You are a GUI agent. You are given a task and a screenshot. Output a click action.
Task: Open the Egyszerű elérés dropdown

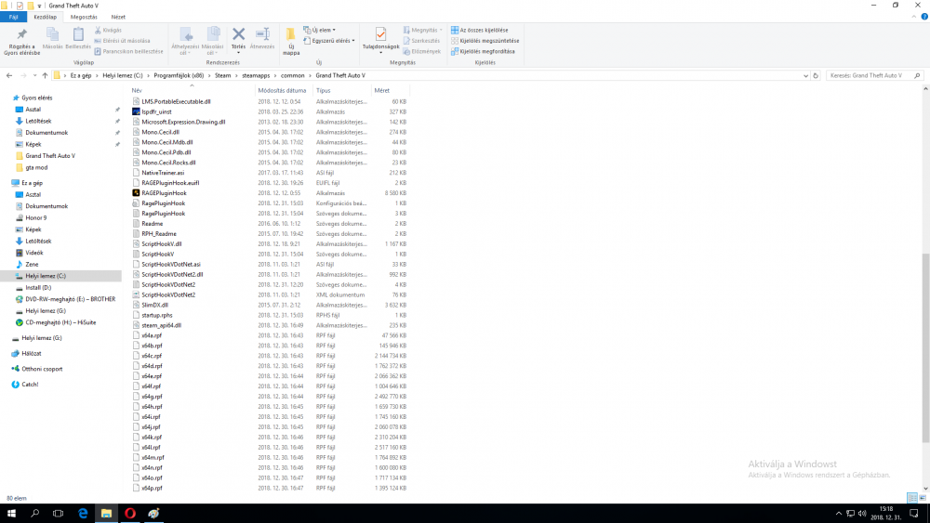pyautogui.click(x=329, y=40)
